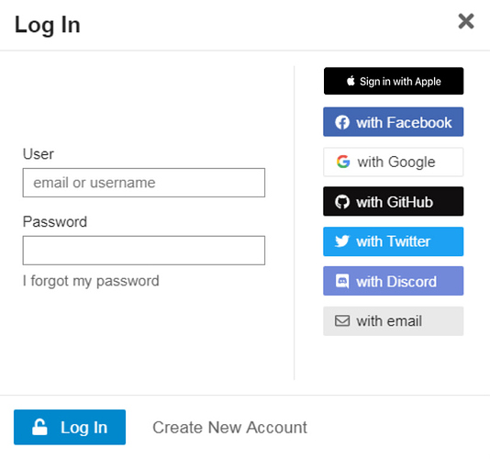Viewport: 490px width, 459px height.
Task: Select the with Google option
Action: pos(394,162)
